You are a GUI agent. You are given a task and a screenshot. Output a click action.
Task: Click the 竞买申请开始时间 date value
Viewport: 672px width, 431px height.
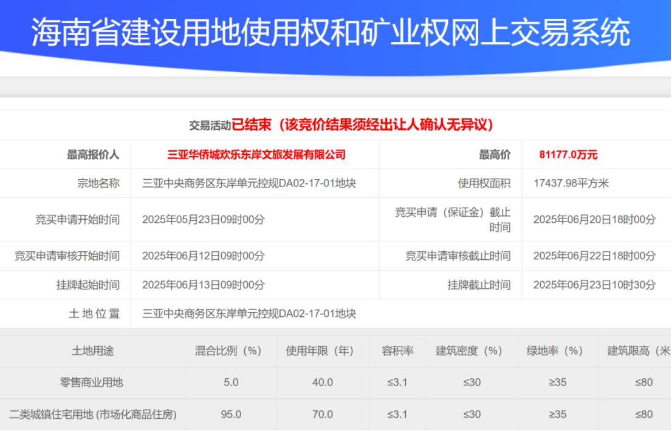pyautogui.click(x=204, y=220)
